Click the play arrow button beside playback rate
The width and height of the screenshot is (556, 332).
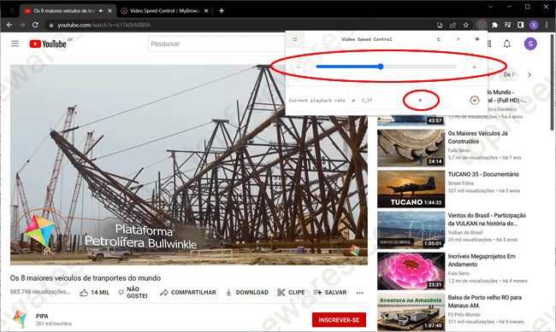tap(421, 101)
